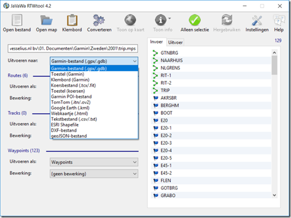This screenshot has height=218, width=291.
Task: Choose TomTom (.itn/.ov2) output option
Action: (x=72, y=102)
